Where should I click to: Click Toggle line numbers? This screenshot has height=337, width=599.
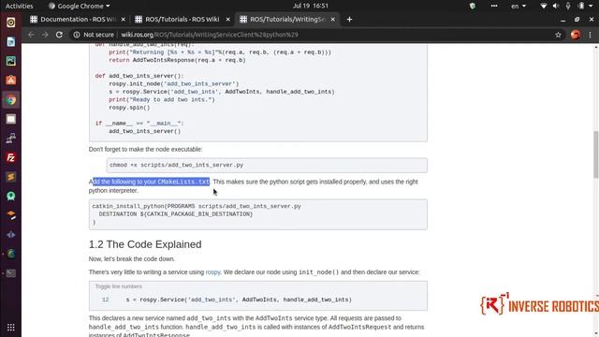point(119,286)
